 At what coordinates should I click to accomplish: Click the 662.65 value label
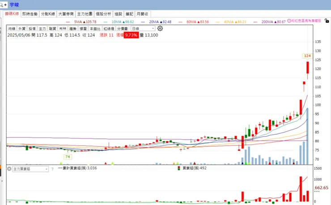321,188
